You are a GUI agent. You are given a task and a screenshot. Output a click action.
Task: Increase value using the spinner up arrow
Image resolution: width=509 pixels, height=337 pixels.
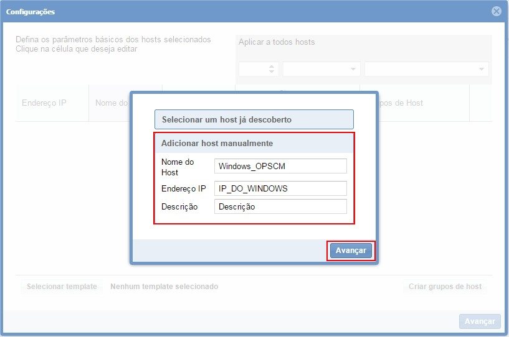pyautogui.click(x=272, y=66)
